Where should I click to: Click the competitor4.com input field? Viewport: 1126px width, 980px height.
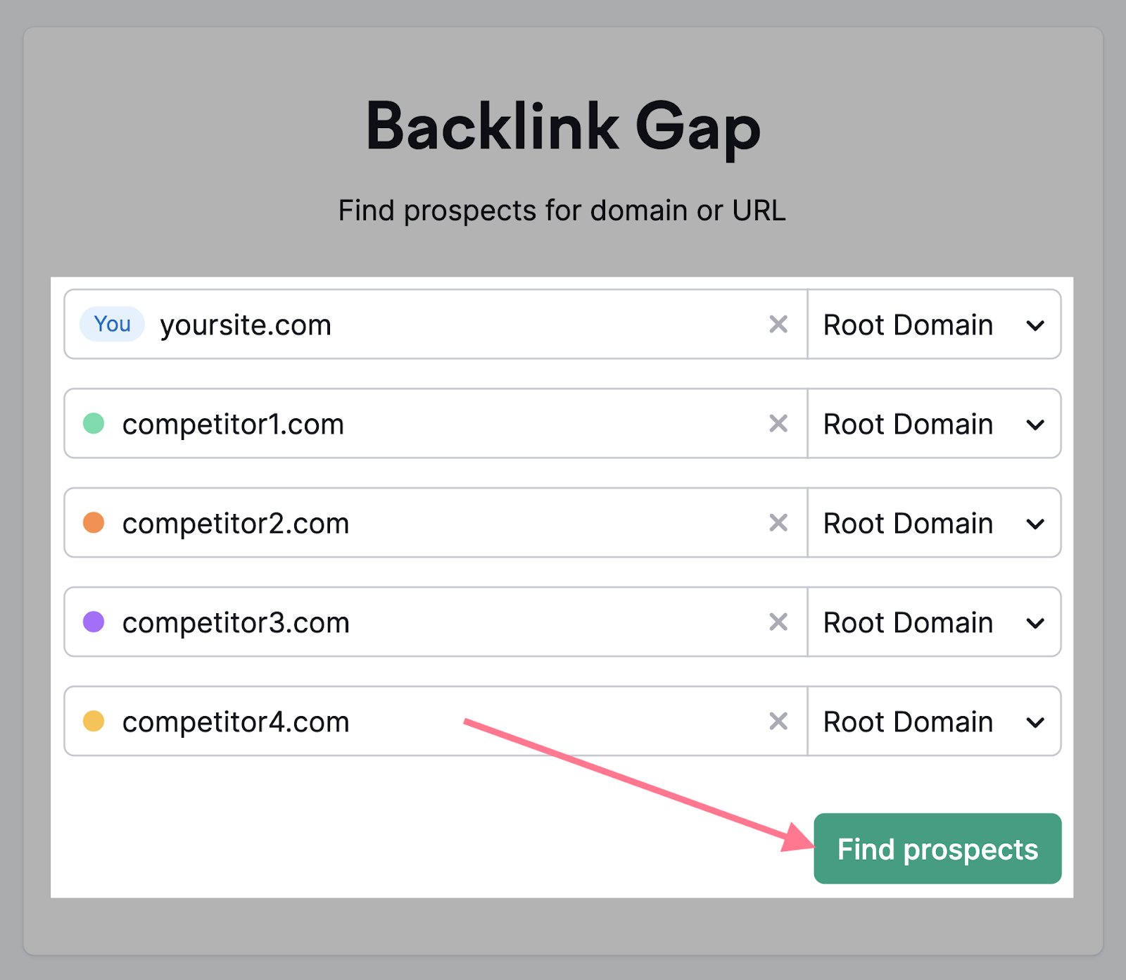pos(422,721)
